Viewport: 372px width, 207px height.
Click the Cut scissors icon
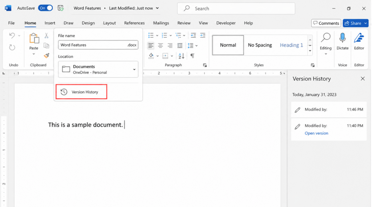point(46,36)
